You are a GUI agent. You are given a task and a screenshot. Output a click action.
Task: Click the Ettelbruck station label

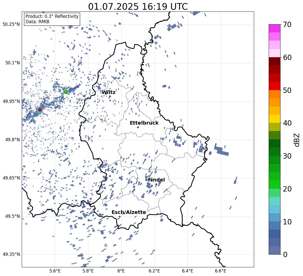pyautogui.click(x=144, y=123)
